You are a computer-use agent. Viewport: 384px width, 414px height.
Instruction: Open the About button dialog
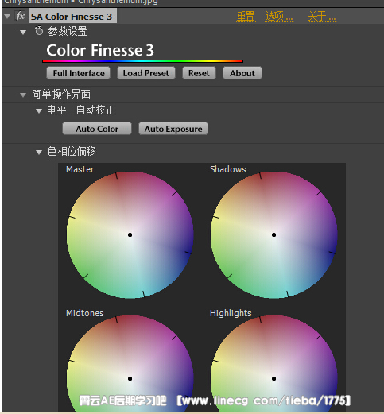[242, 73]
